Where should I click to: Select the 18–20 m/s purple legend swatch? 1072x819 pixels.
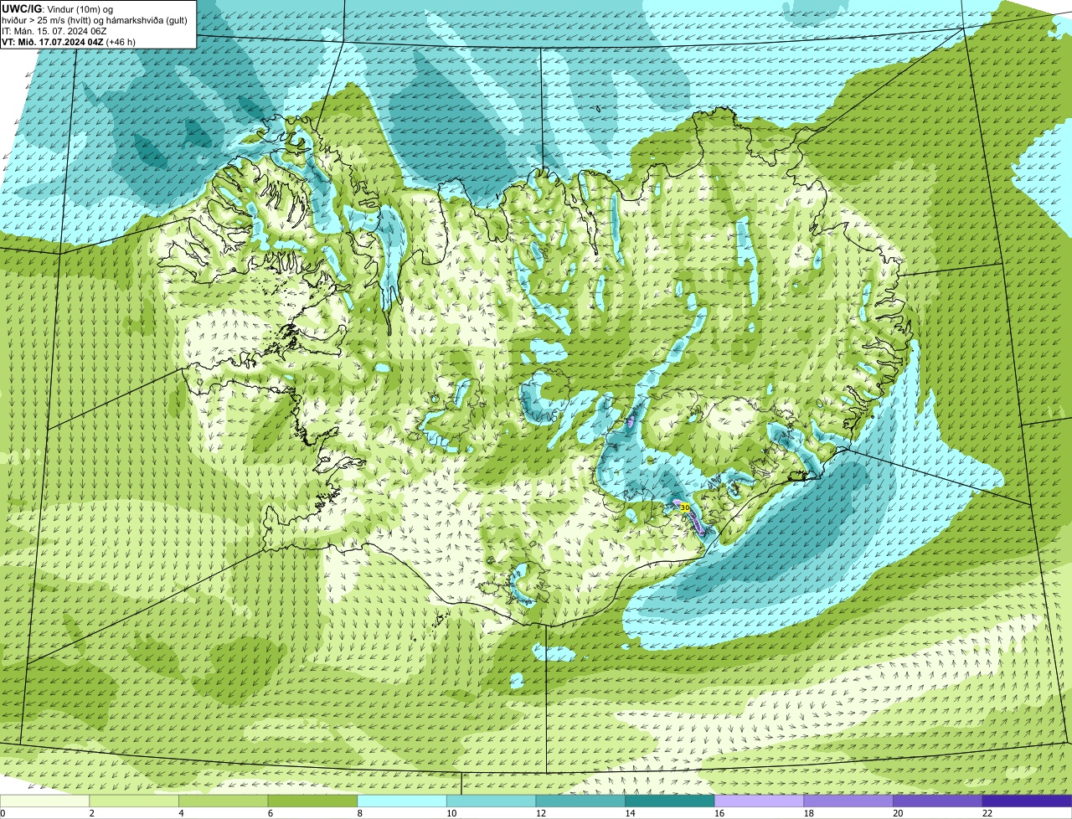[848, 801]
